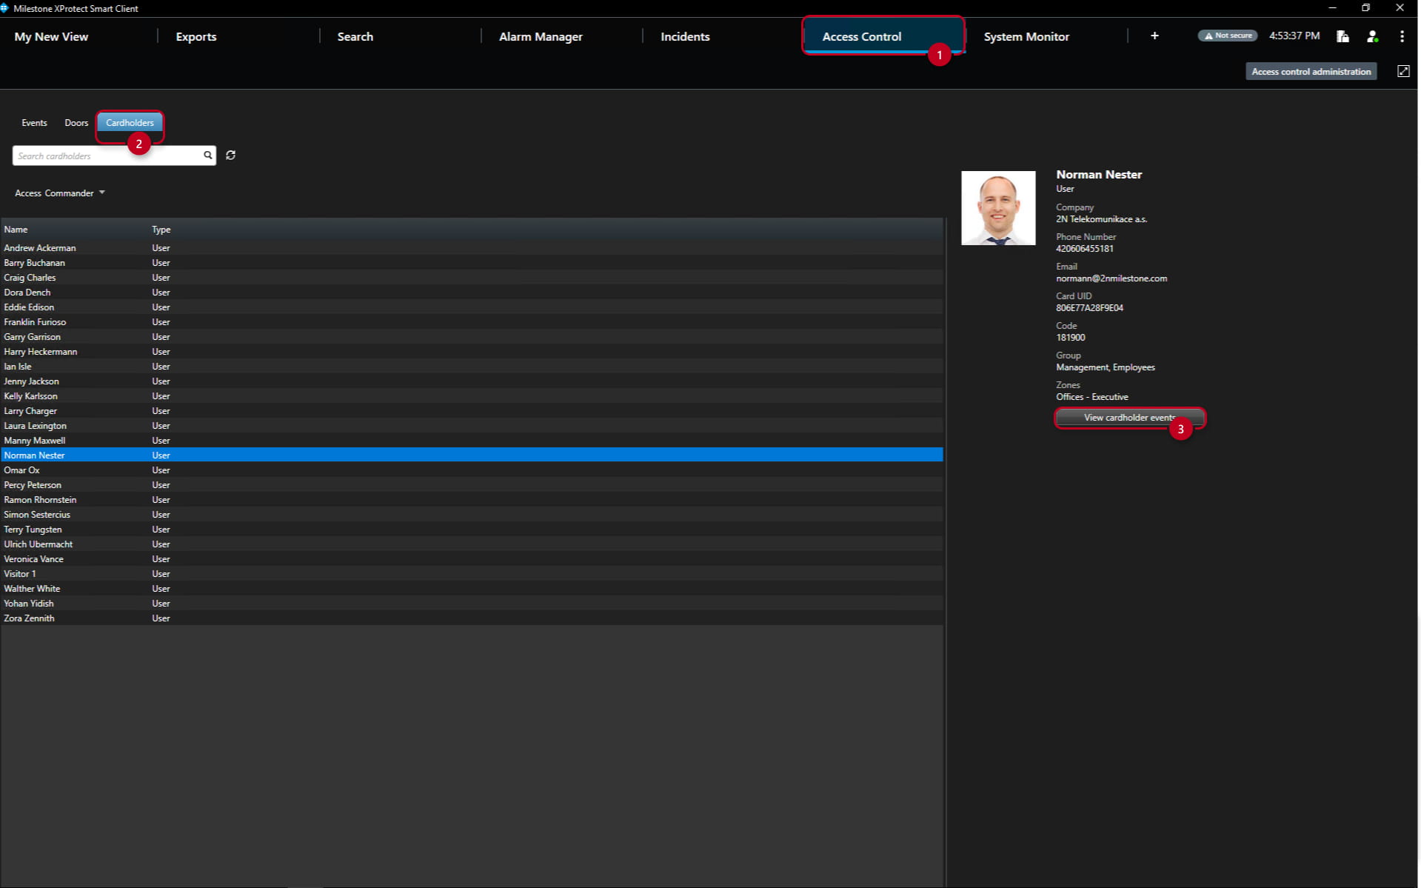Open the settings and more menu
1421x888 pixels.
[x=1402, y=36]
